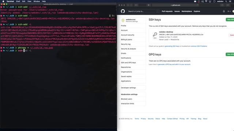Open Notifications settings in sidebar

tap(132, 58)
